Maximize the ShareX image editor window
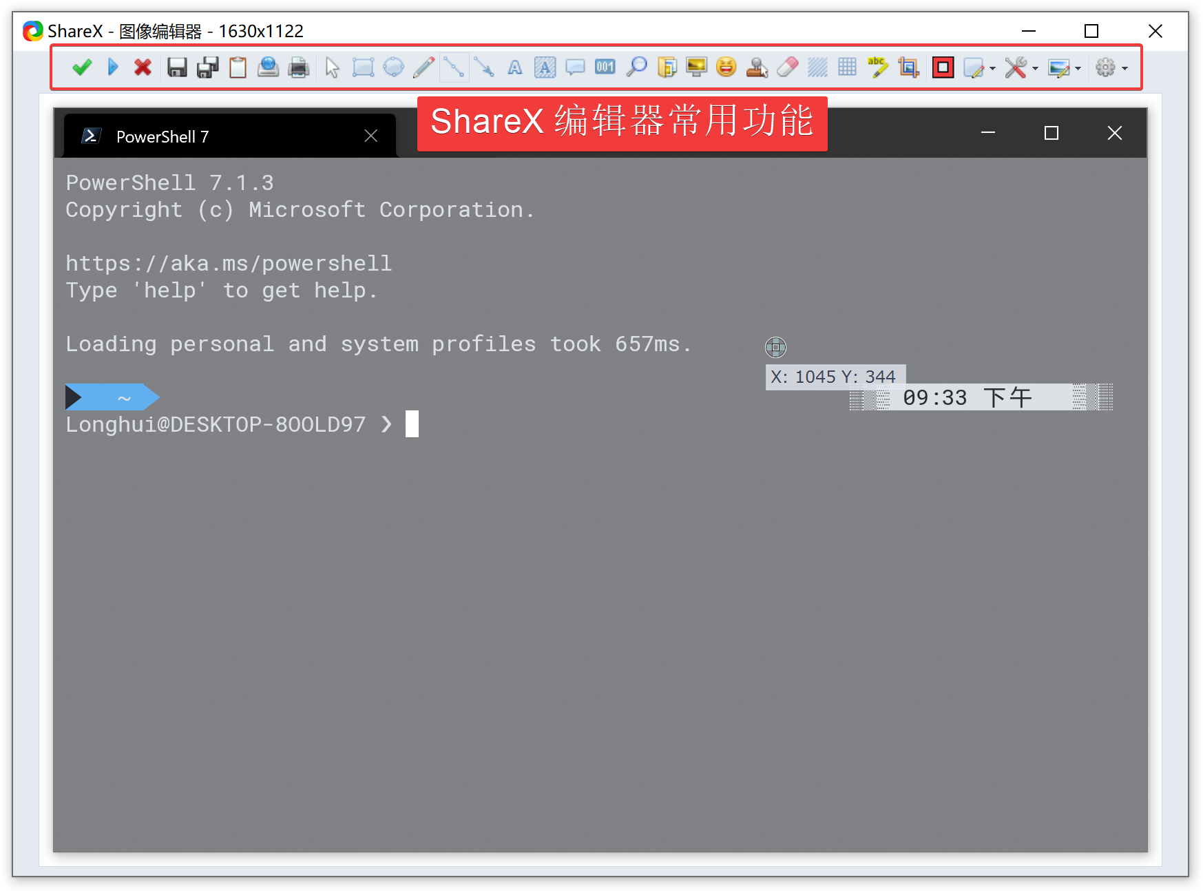This screenshot has height=891, width=1203. (1091, 31)
